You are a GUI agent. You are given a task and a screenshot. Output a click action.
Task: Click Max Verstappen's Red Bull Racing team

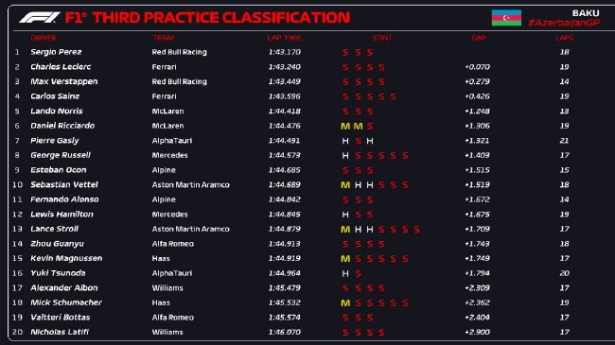click(179, 81)
